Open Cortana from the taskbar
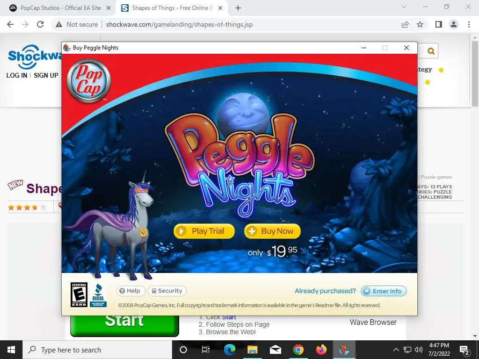Screen dimensions: 479x359 pos(183,350)
